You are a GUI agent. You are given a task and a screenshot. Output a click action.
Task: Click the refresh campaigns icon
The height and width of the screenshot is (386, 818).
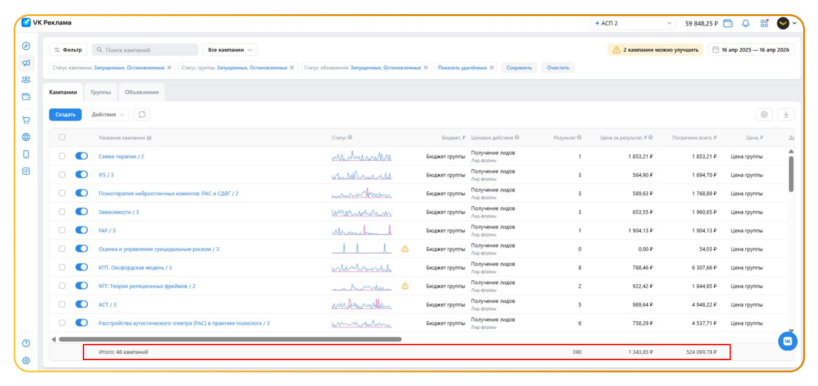142,114
